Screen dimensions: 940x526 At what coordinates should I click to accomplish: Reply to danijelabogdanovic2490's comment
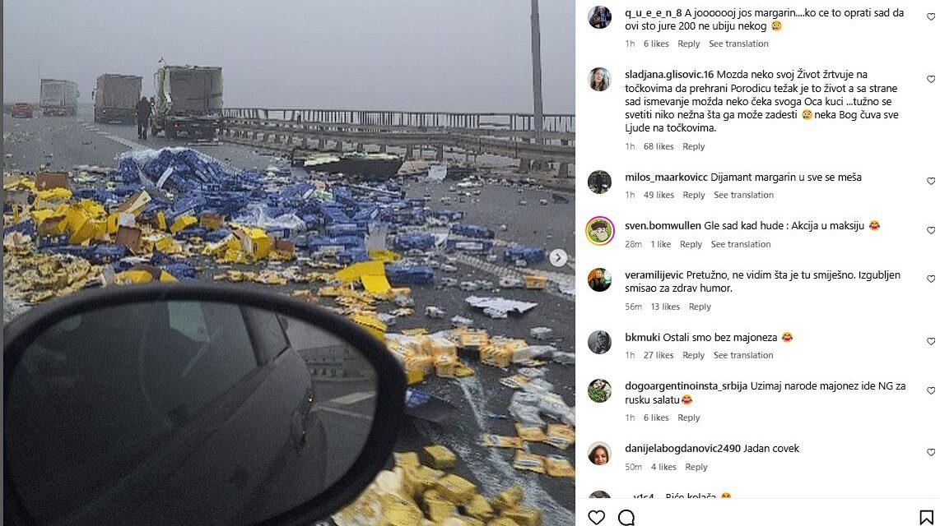coord(696,467)
